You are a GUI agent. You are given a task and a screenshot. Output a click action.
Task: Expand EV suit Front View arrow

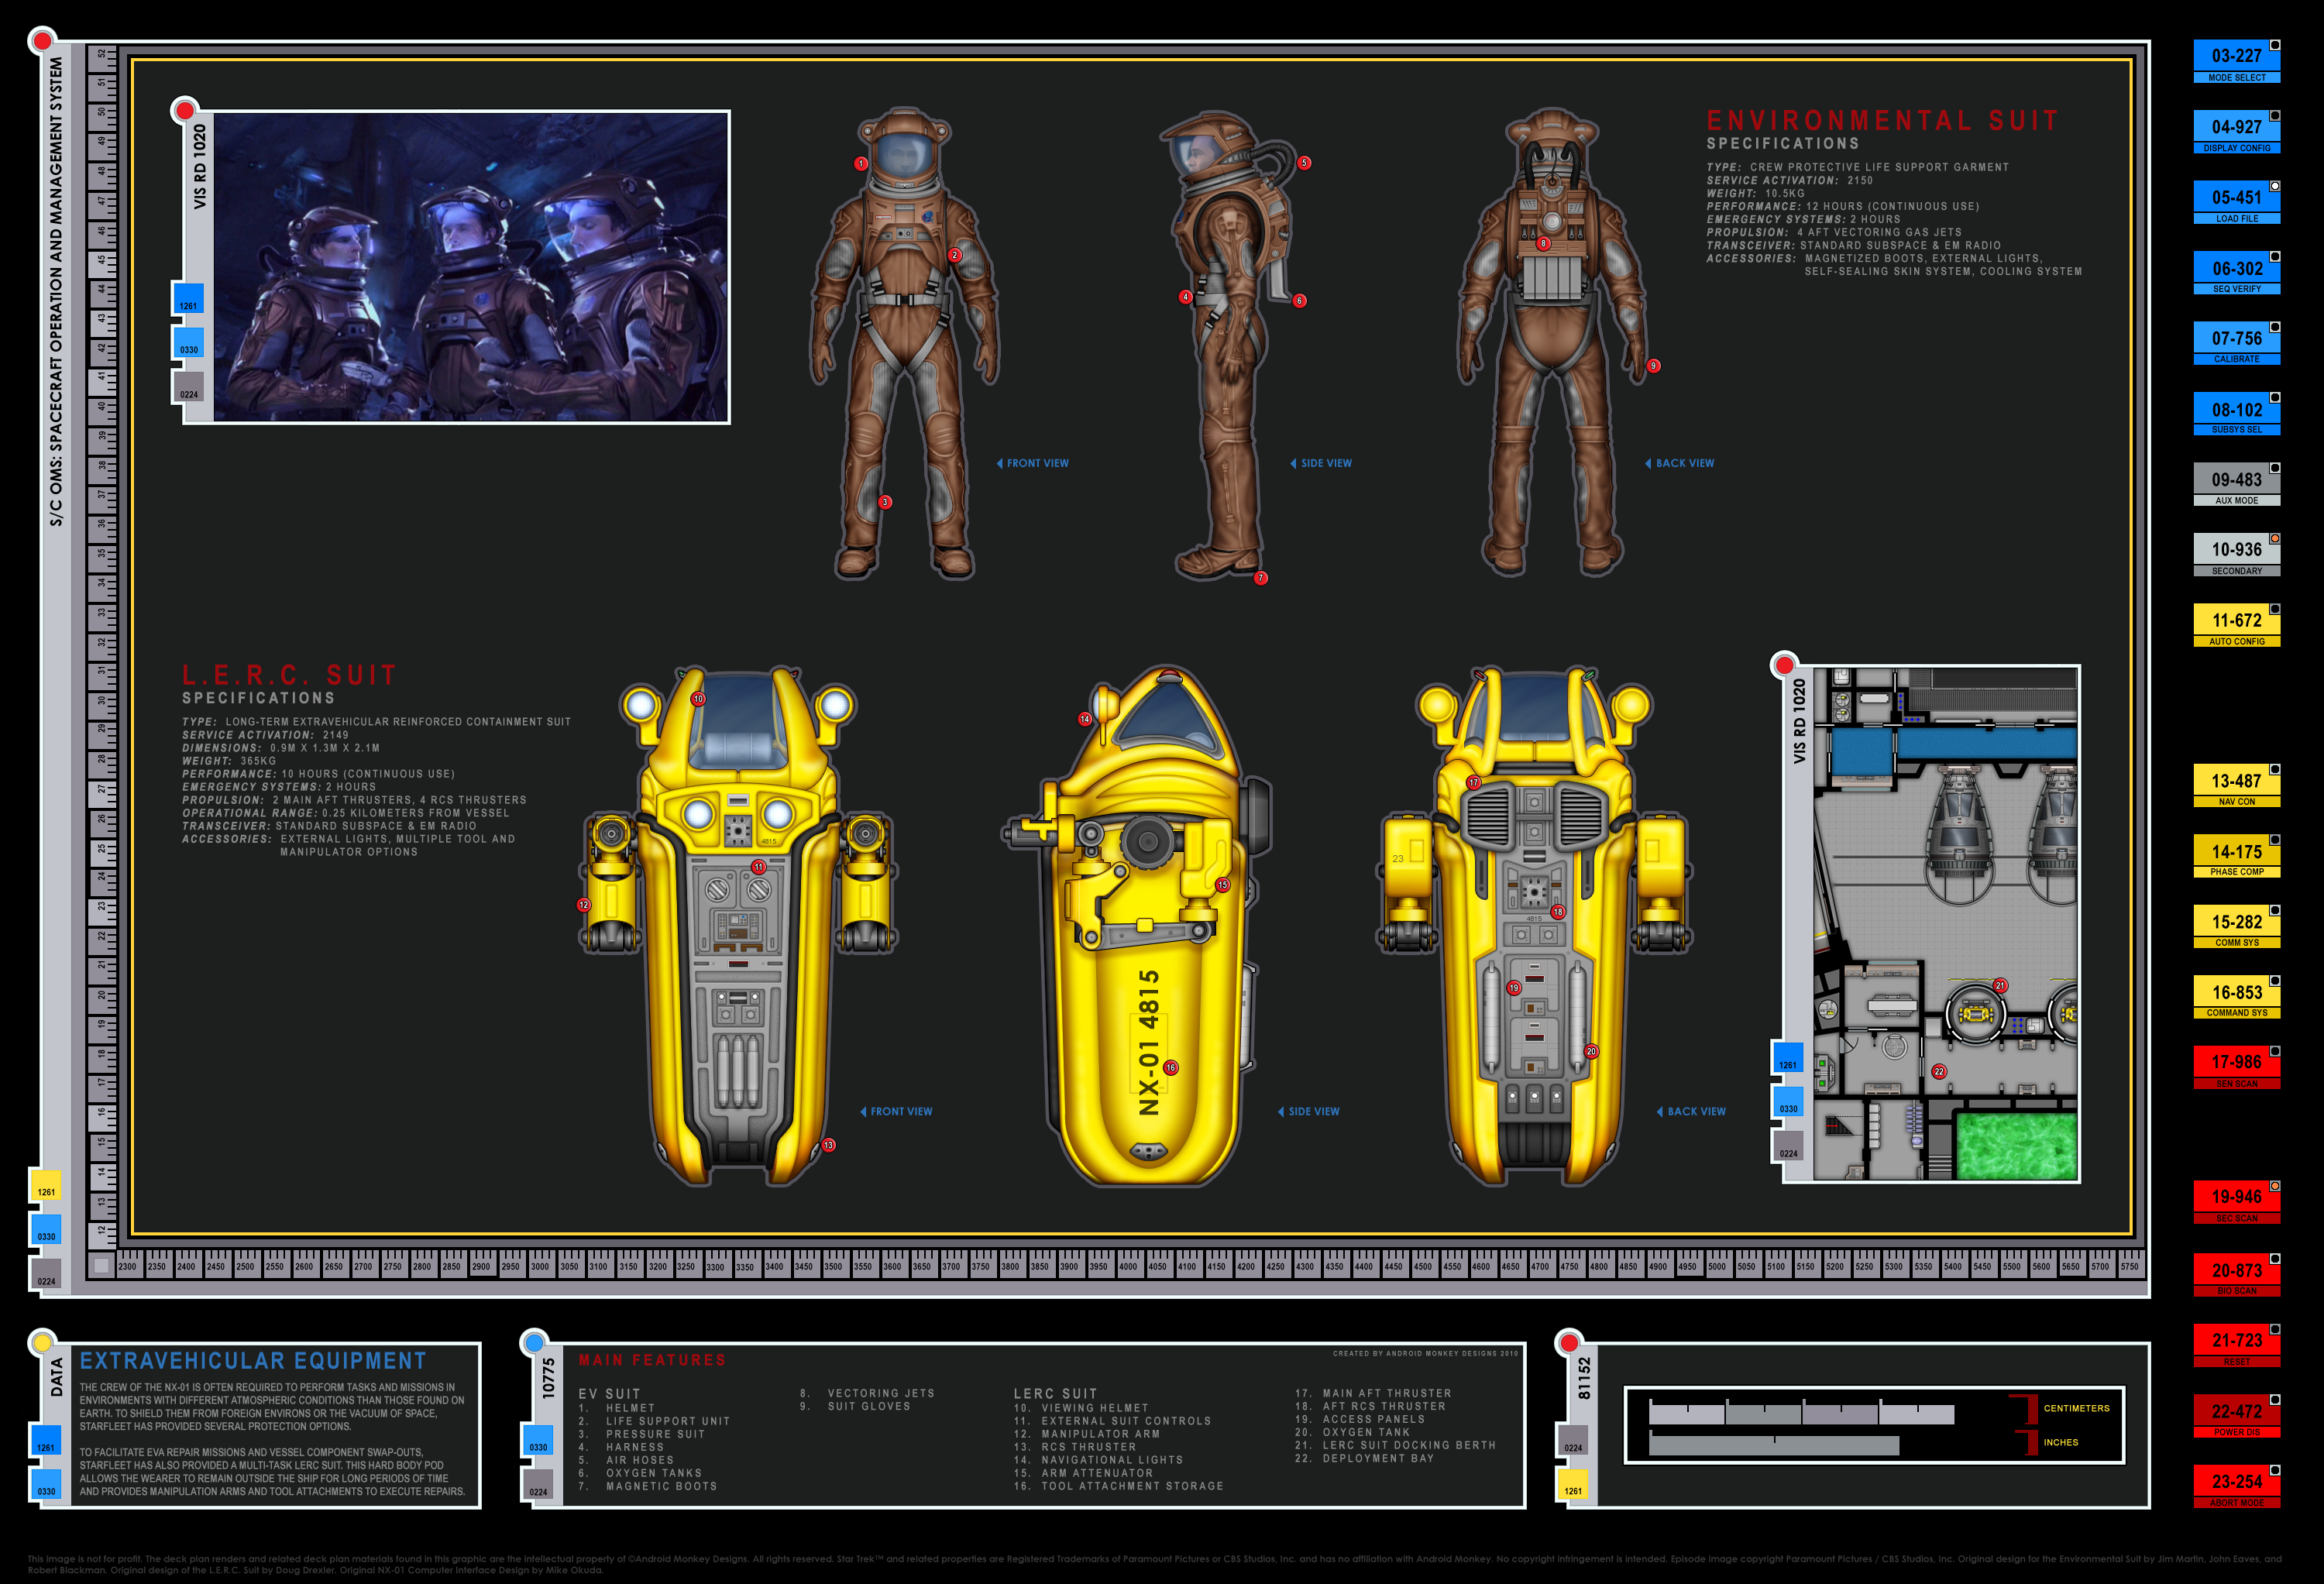pyautogui.click(x=1000, y=463)
